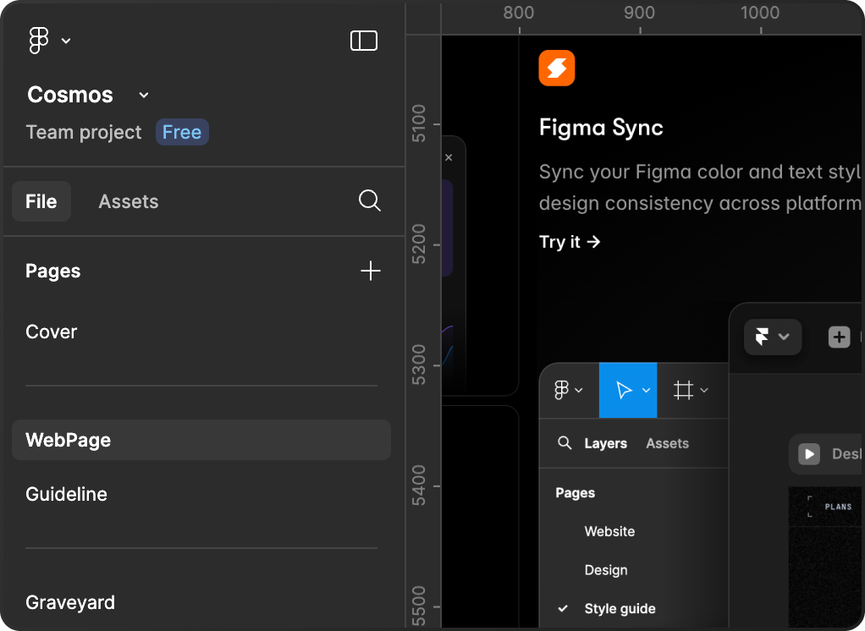Click the checkmark next to Style guide page

click(x=562, y=608)
